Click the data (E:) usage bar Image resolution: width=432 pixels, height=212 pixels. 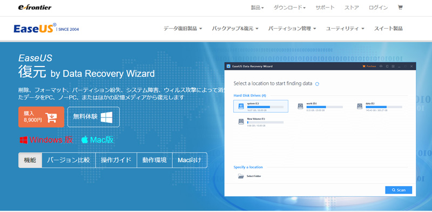384,107
